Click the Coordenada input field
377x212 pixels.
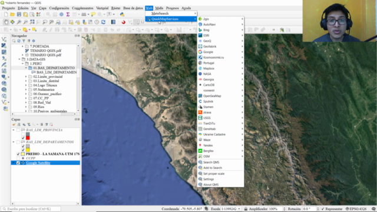click(x=191, y=209)
